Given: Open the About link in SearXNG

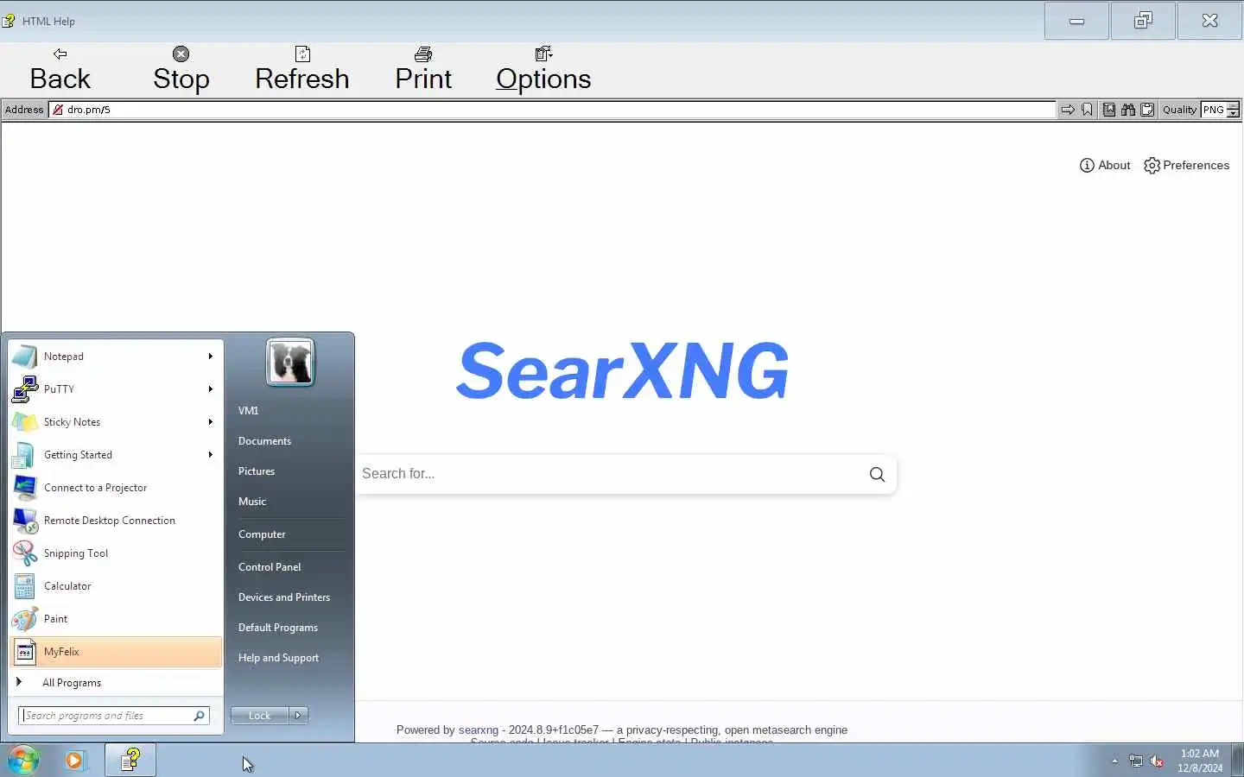Looking at the screenshot, I should tap(1105, 165).
